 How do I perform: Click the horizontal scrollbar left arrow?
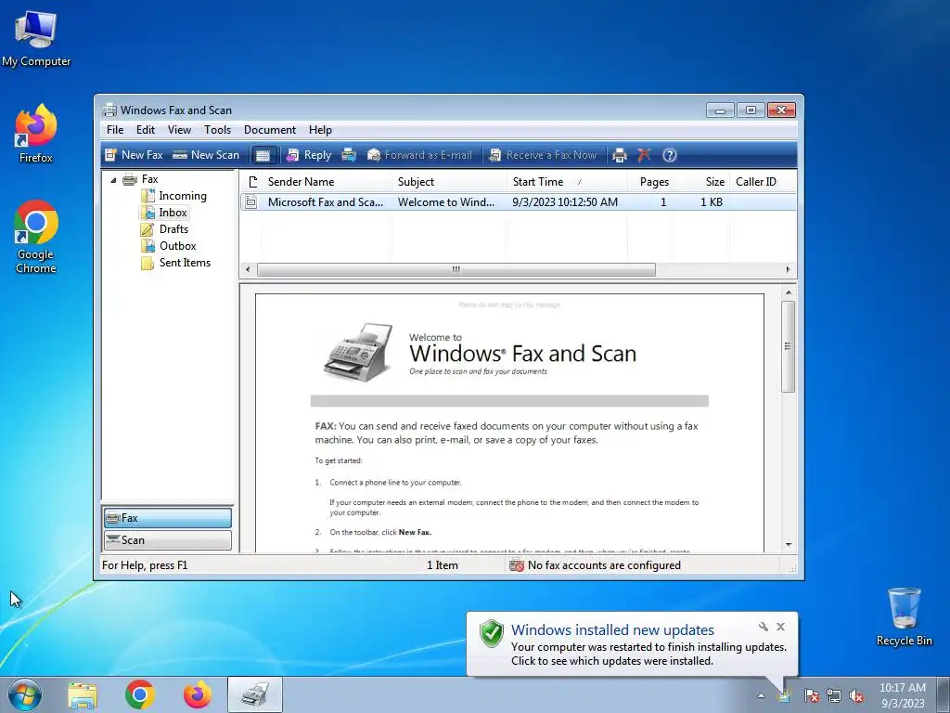coord(247,270)
